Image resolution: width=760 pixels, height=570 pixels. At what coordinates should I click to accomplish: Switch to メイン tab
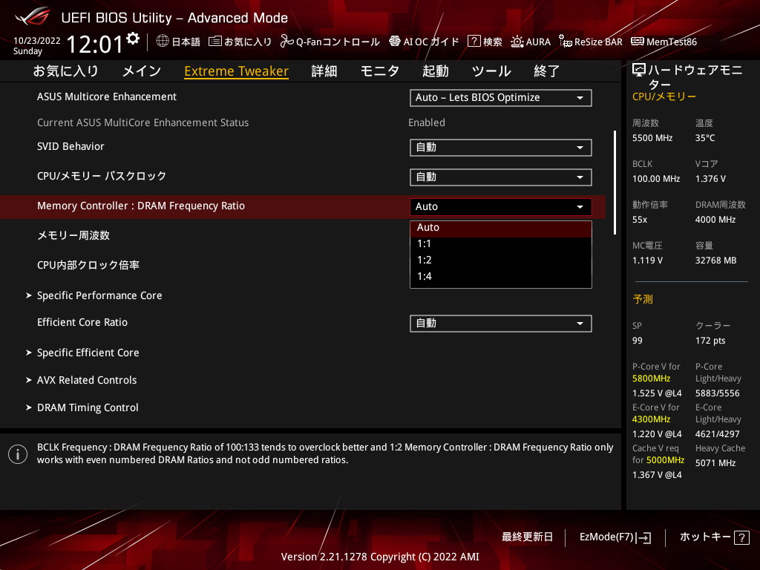click(142, 71)
